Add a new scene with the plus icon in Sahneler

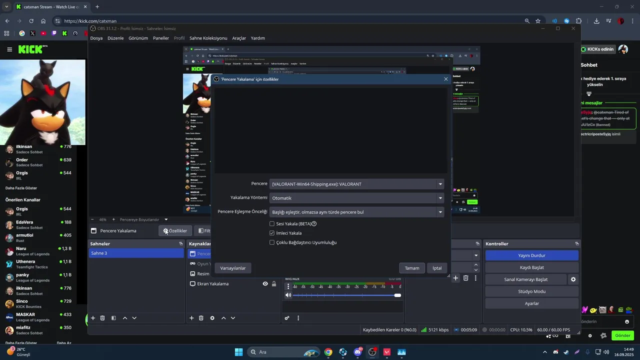tap(93, 318)
